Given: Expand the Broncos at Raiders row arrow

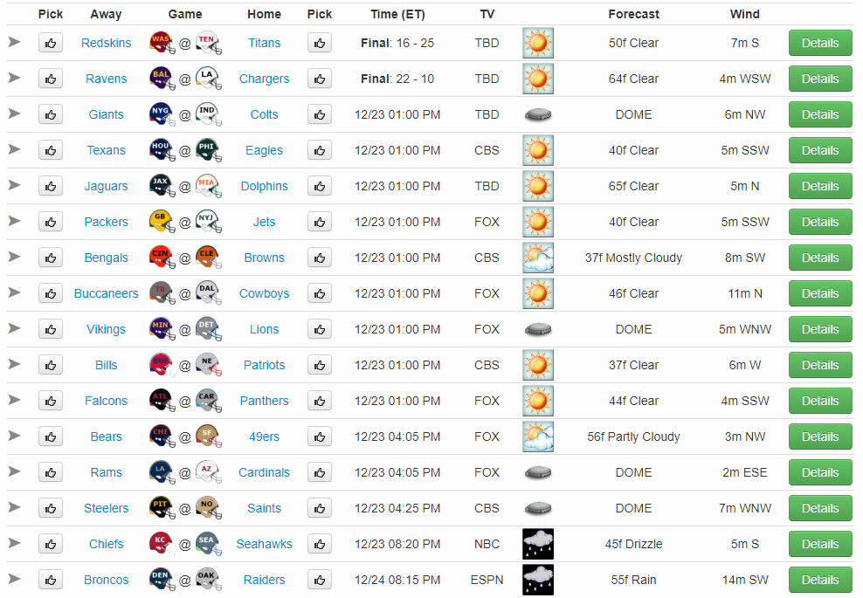Looking at the screenshot, I should (14, 579).
